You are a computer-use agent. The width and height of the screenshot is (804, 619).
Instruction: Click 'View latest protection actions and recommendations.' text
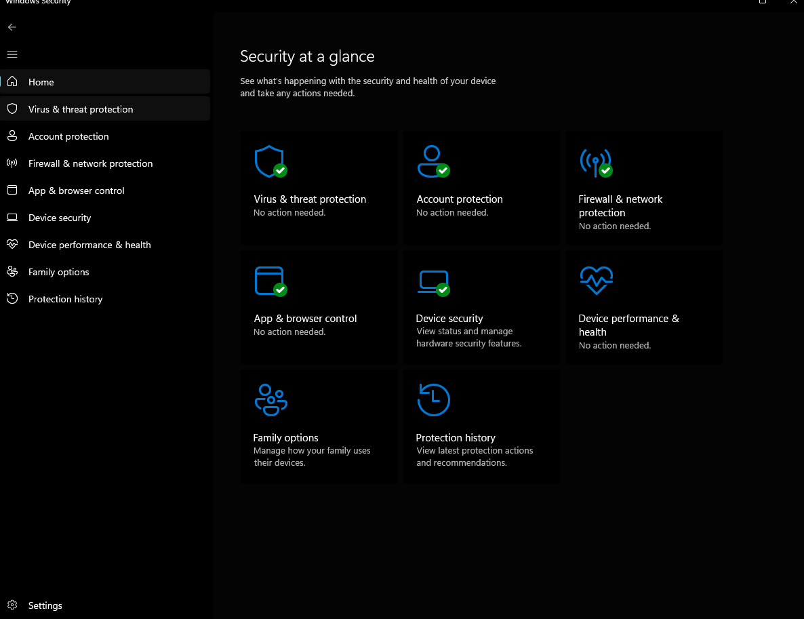475,456
